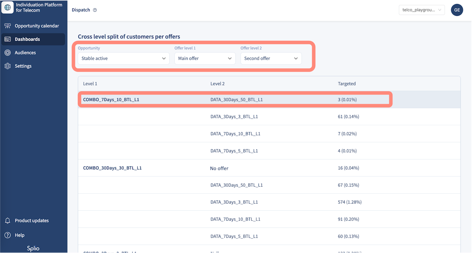Expand the Offer level 2 dropdown
472x253 pixels.
[x=271, y=59]
